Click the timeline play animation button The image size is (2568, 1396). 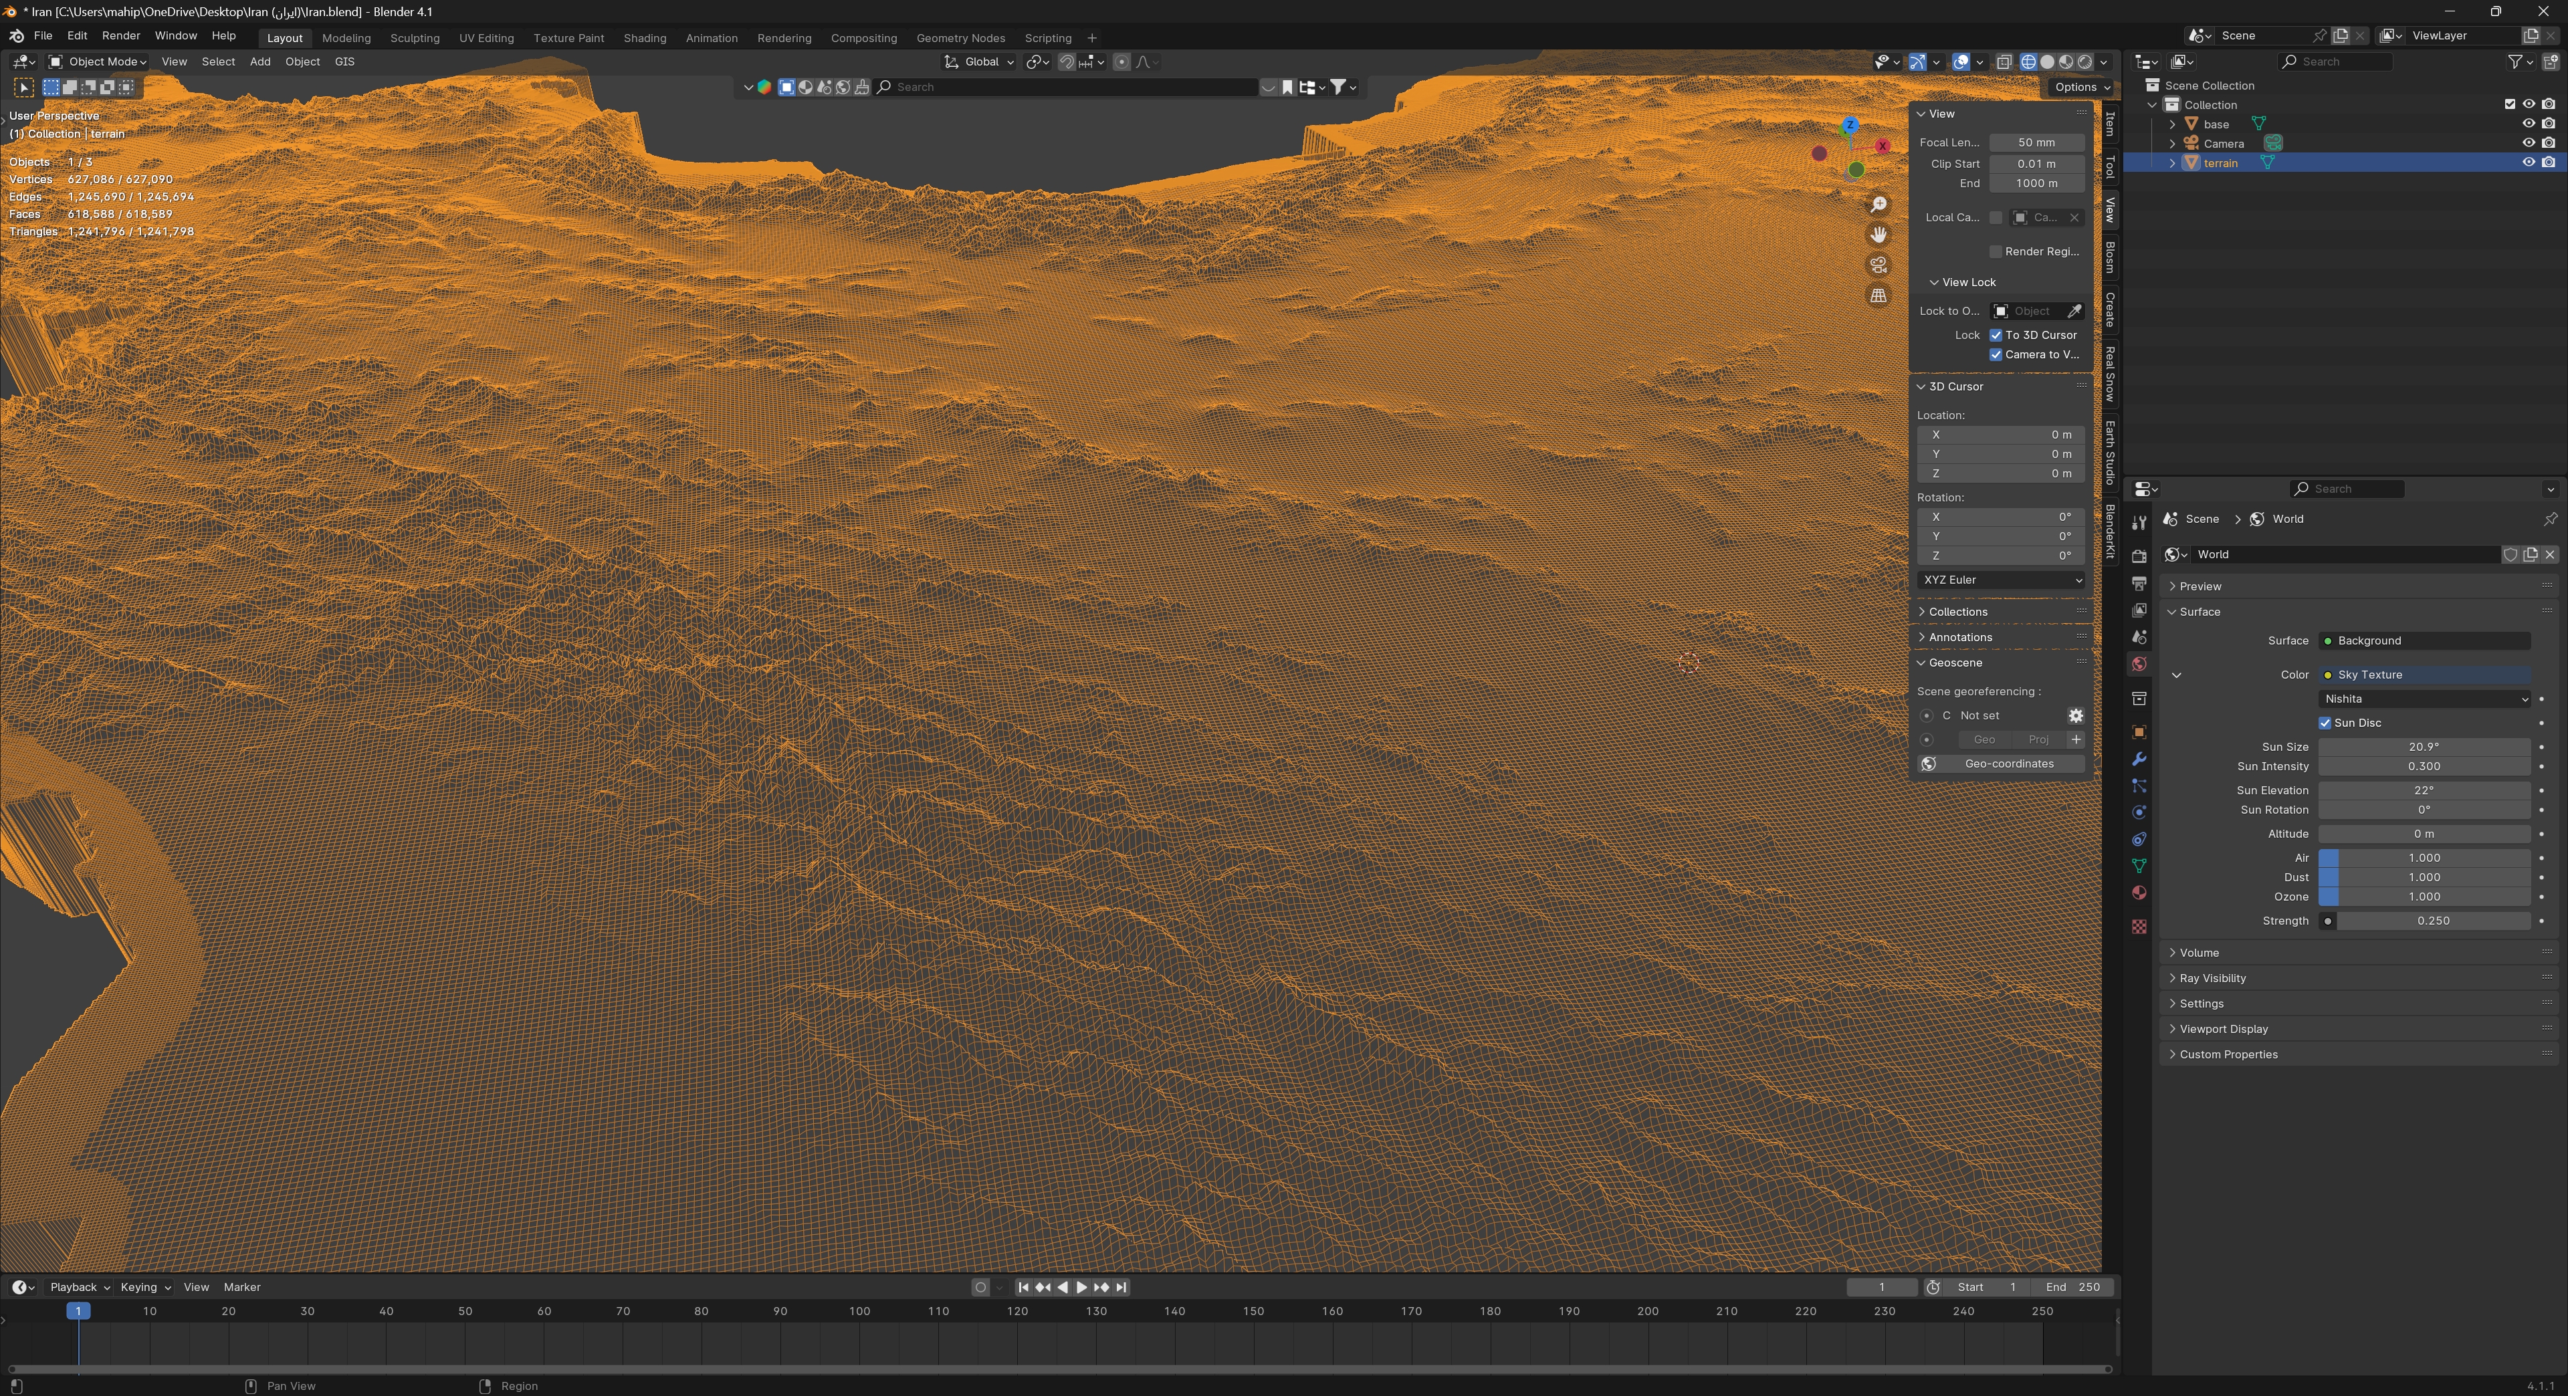1081,1288
